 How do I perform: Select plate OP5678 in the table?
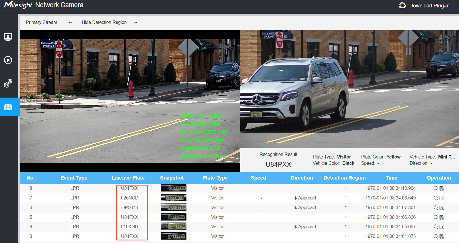pyautogui.click(x=129, y=208)
